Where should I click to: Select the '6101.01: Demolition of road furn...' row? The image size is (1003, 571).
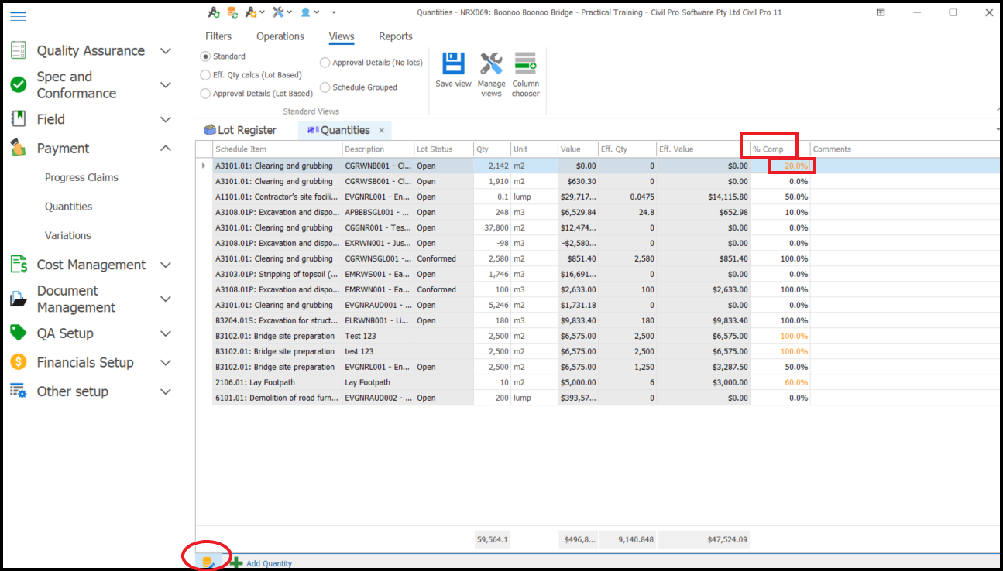pyautogui.click(x=596, y=398)
